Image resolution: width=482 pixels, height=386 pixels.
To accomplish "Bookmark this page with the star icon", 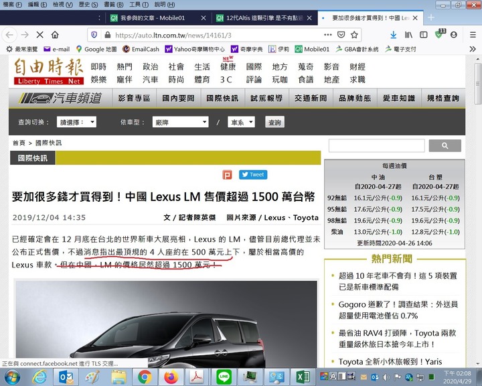I will 354,35.
